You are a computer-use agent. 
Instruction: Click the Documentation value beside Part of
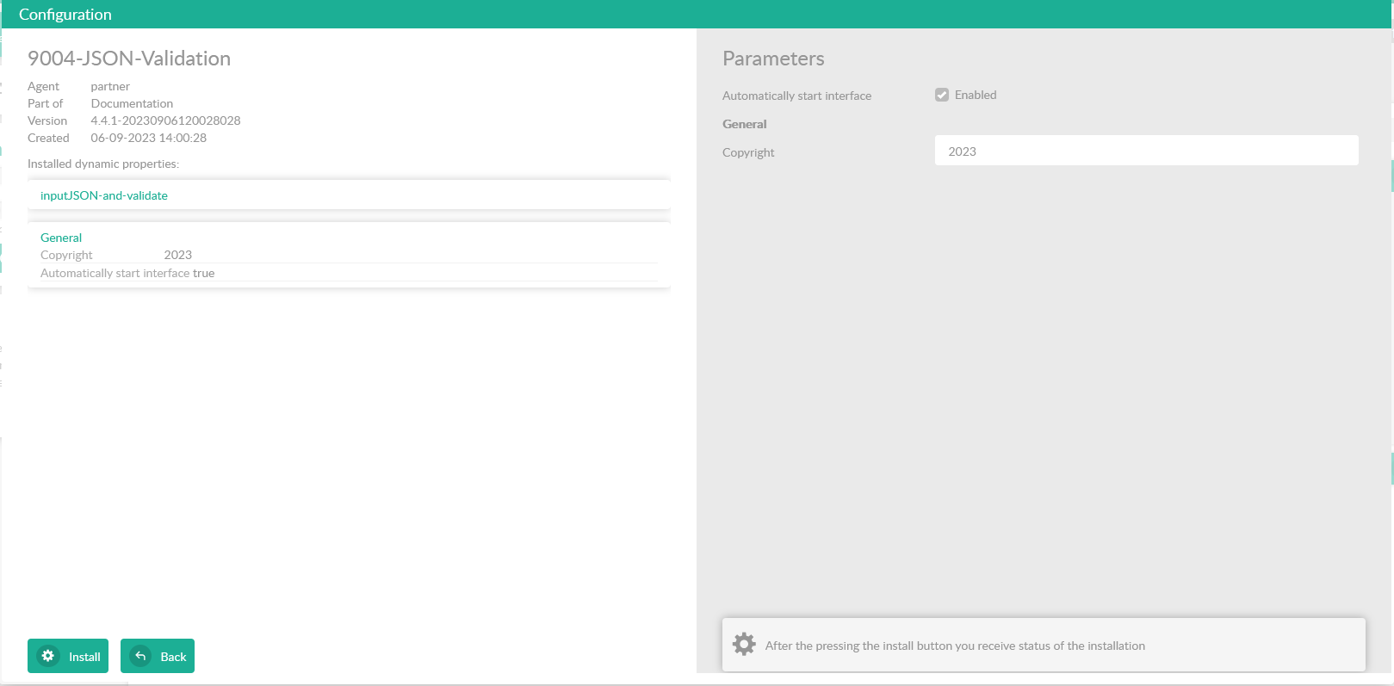(x=132, y=103)
